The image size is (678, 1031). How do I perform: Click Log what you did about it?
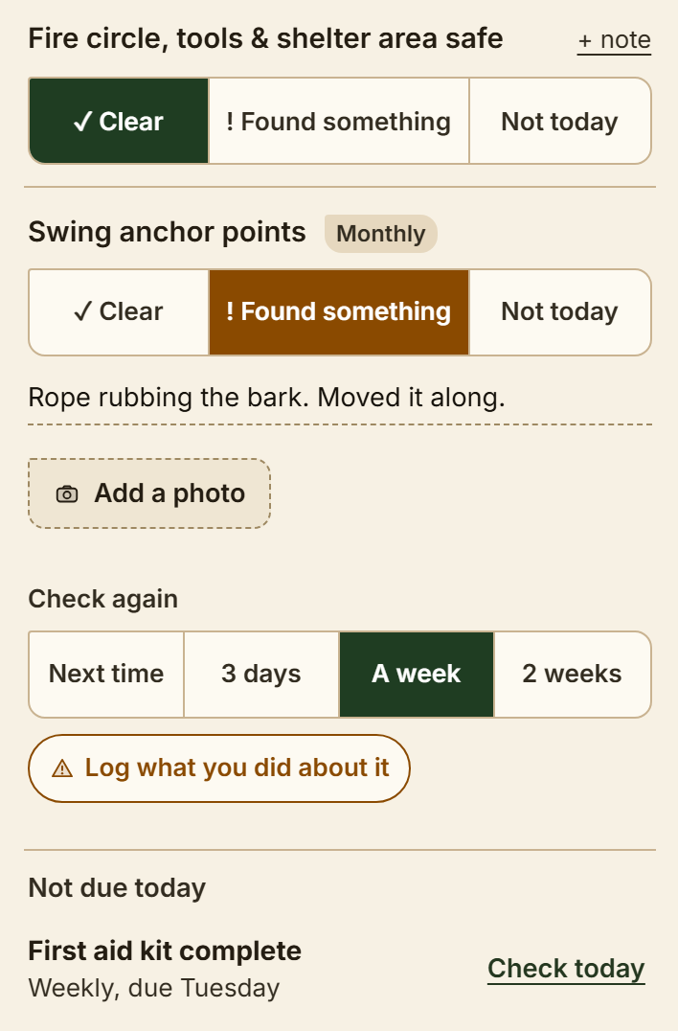(x=218, y=768)
